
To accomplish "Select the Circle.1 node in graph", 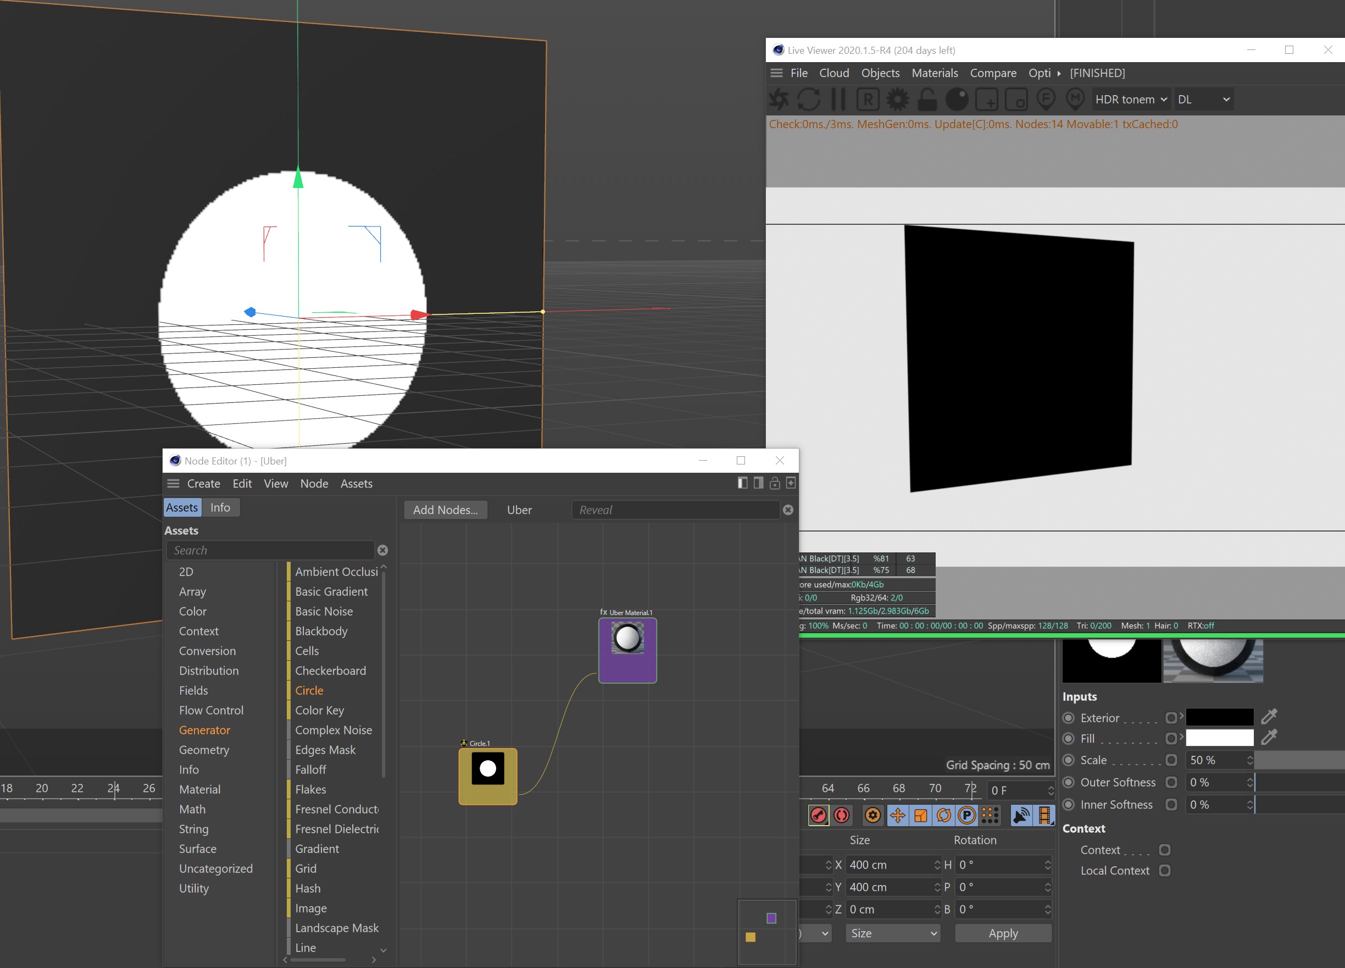I will pyautogui.click(x=487, y=776).
